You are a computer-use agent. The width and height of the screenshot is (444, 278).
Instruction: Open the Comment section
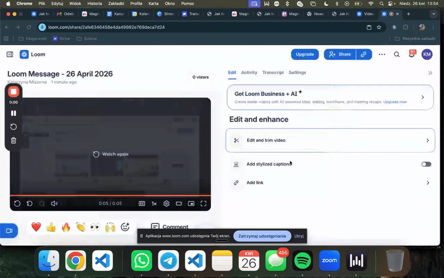click(170, 227)
